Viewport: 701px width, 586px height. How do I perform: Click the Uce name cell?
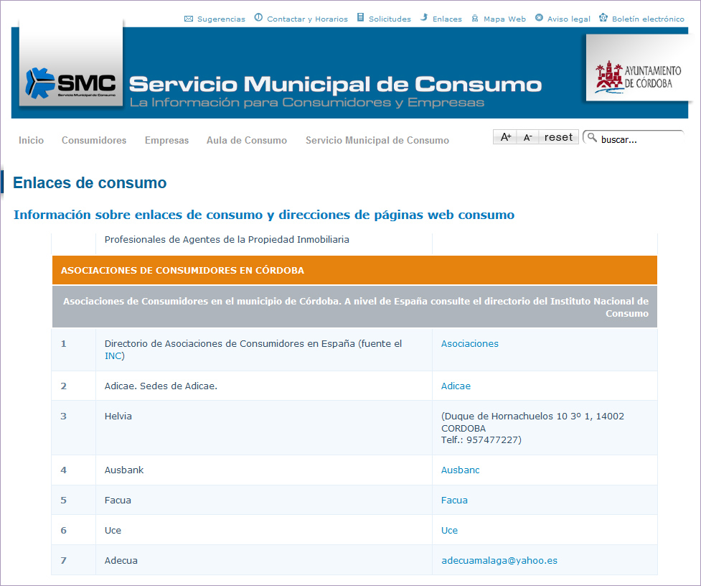(264, 531)
